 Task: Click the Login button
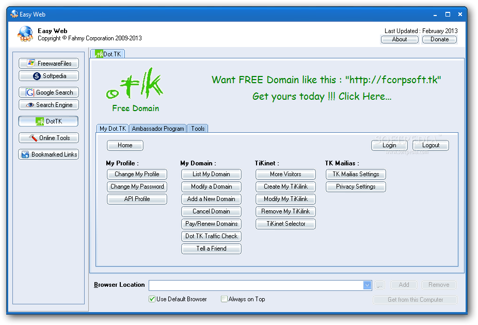(389, 146)
